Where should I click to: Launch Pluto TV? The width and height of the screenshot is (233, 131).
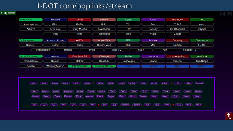[55, 24]
